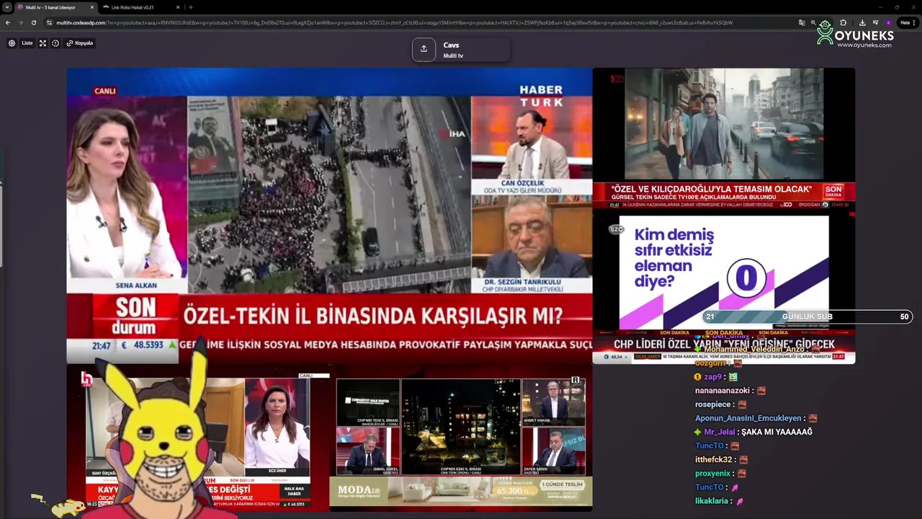This screenshot has height=519, width=922.
Task: Open a new browser tab
Action: pyautogui.click(x=191, y=7)
